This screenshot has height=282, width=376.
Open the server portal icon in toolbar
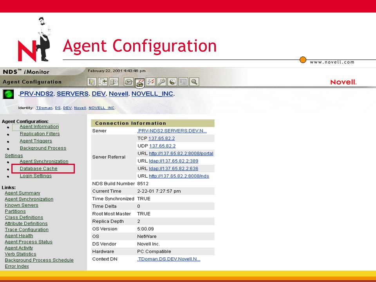coord(114,82)
